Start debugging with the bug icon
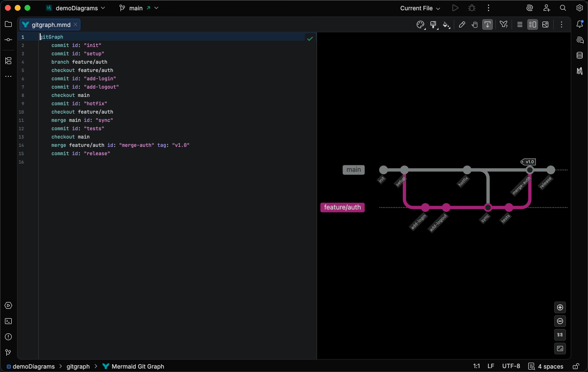 click(x=471, y=8)
